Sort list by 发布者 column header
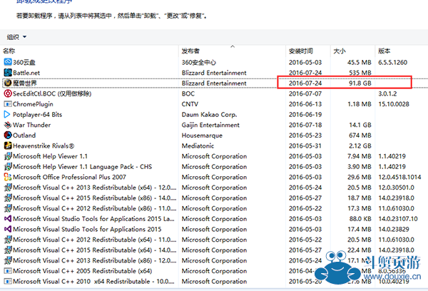Screen dimensions: 428x291 [x=190, y=51]
